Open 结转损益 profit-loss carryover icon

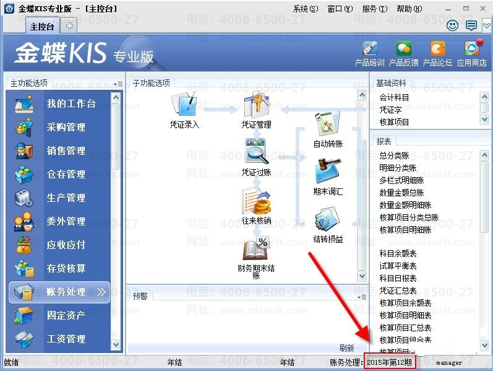pos(328,219)
